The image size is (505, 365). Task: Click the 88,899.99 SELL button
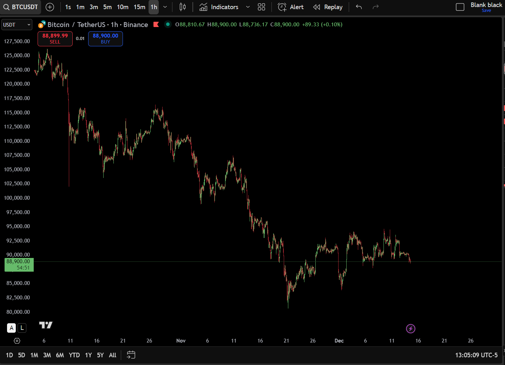55,39
